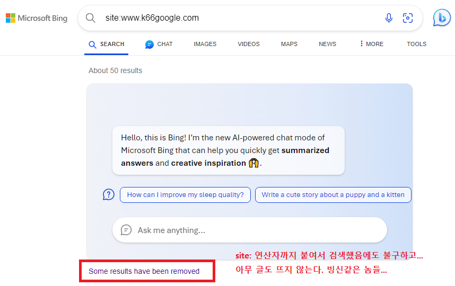Click the magnifier icon in search box
Viewport: 455px width, 286px height.
point(91,18)
